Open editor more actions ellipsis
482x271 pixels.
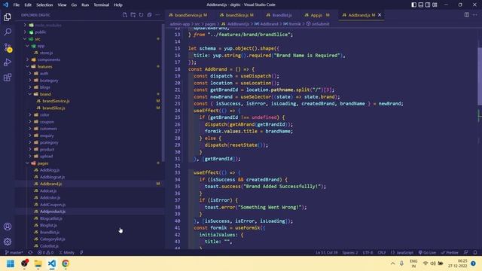click(x=475, y=15)
